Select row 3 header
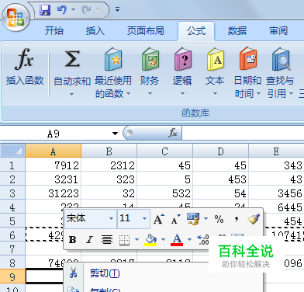Image resolution: width=304 pixels, height=292 pixels. point(12,193)
